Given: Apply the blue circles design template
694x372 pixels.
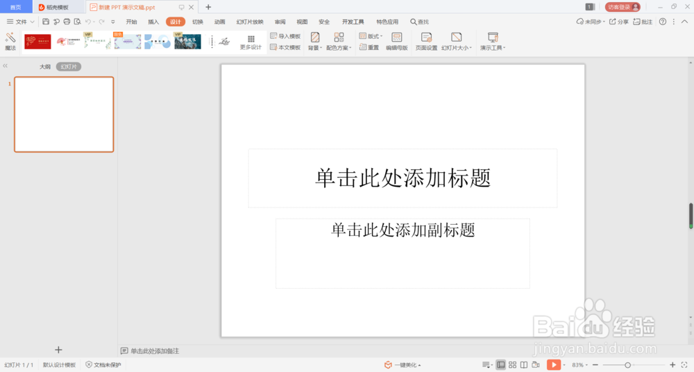Looking at the screenshot, I should coord(158,42).
